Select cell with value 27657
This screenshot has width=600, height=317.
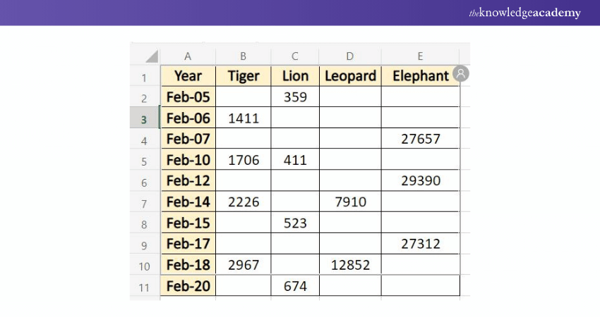tap(420, 139)
